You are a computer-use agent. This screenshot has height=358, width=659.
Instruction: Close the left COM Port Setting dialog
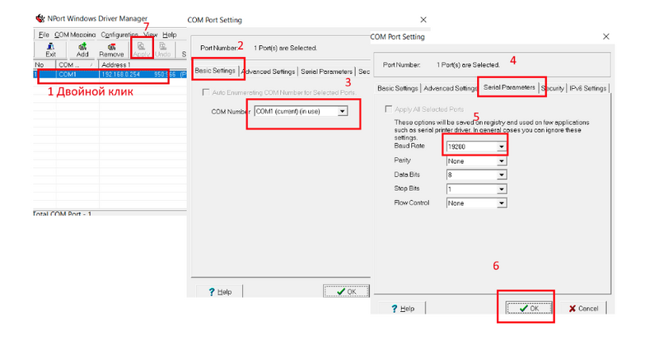coord(423,20)
